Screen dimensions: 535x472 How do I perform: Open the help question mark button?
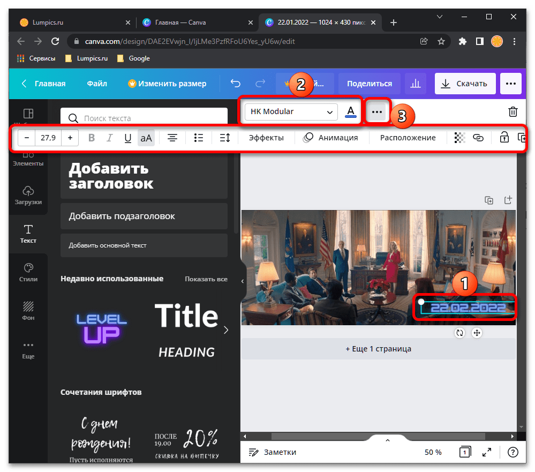click(x=513, y=452)
